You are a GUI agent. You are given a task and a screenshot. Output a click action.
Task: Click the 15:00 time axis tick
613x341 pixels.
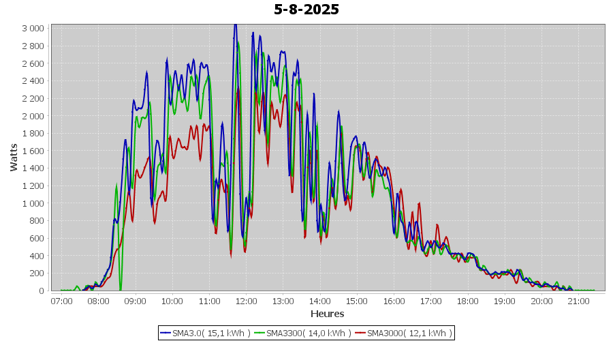point(357,301)
